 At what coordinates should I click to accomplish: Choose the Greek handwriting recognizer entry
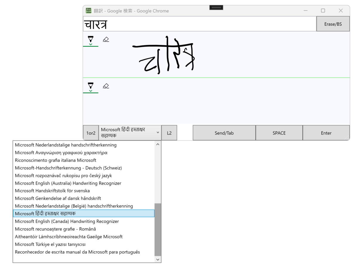[84, 152]
